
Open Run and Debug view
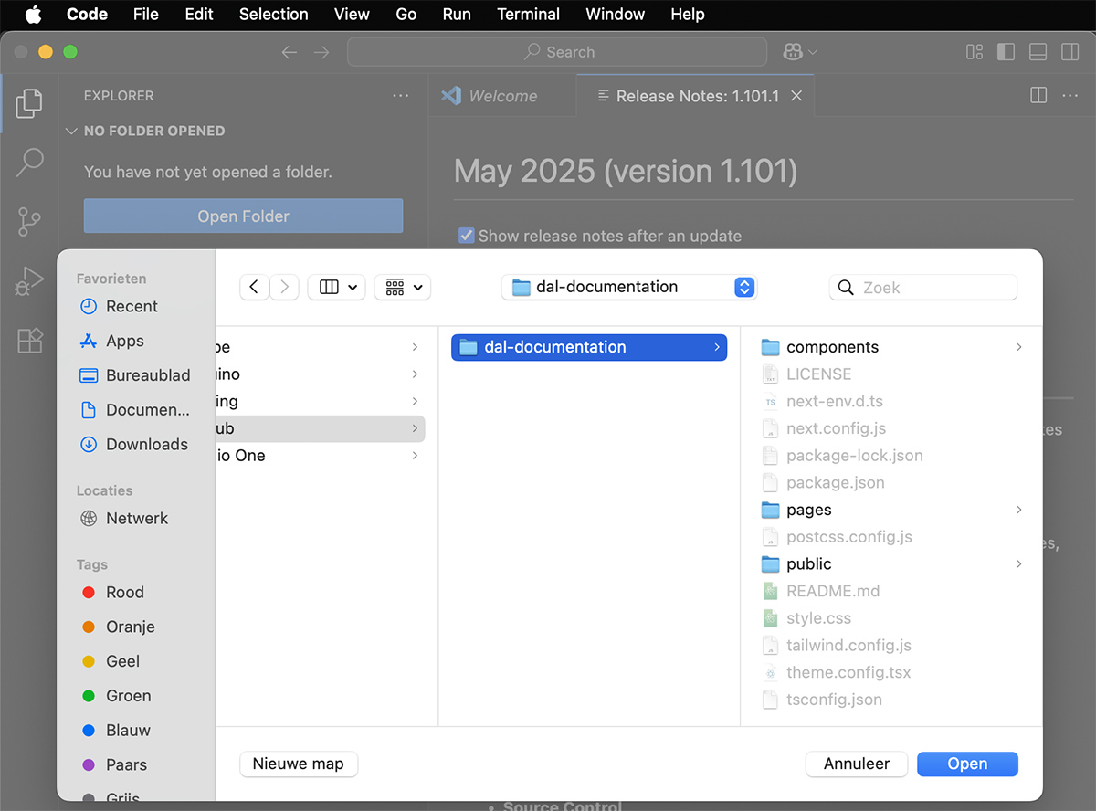point(29,281)
